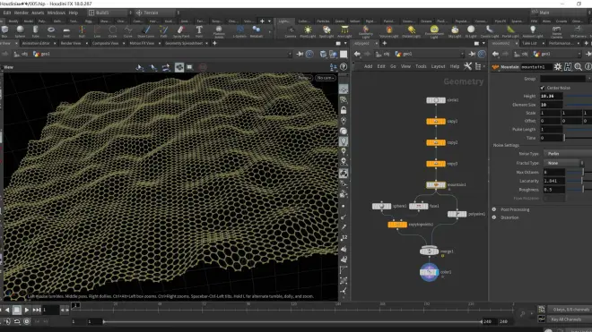Open the scene view path dropdown arrow
Screen dimensions: 592x332
pos(290,54)
